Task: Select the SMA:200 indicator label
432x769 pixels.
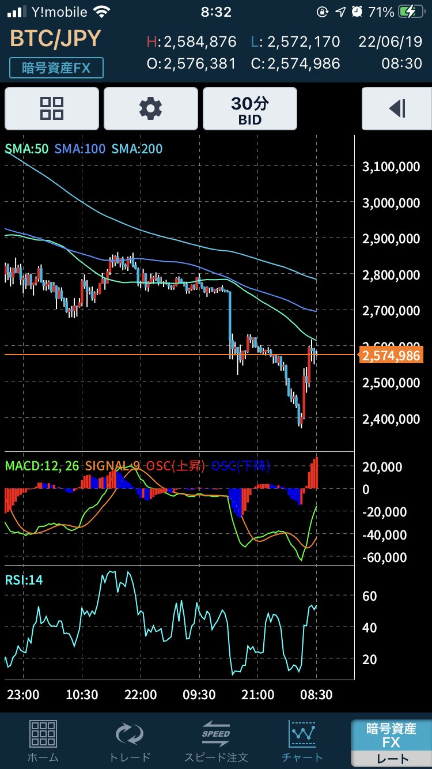Action: tap(137, 149)
